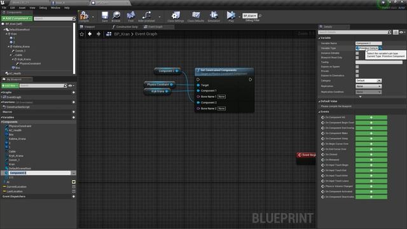407x229 pixels.
Task: Open the Replication dropdown
Action: point(368,87)
